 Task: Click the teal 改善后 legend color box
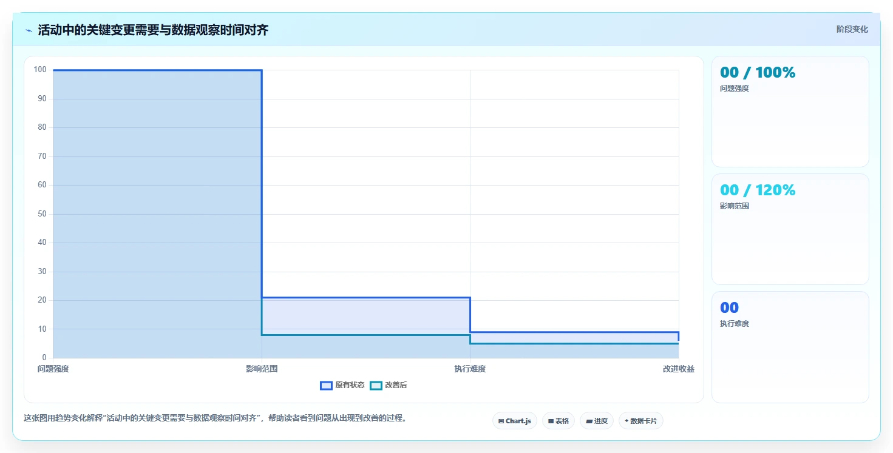coord(376,385)
